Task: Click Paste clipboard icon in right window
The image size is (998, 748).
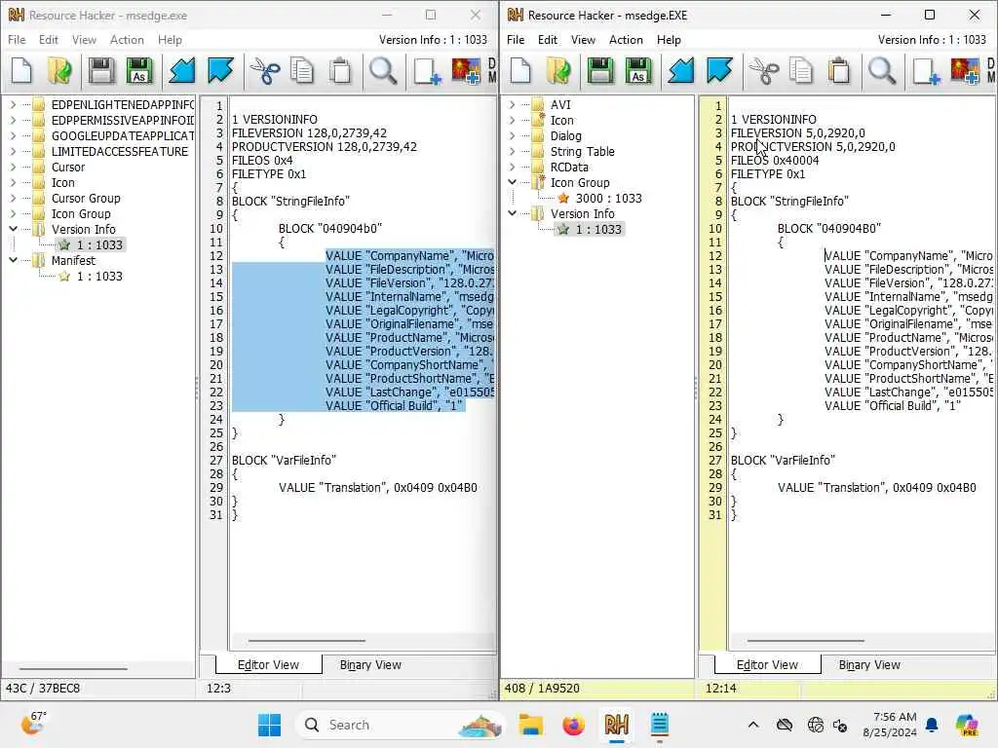Action: pos(839,70)
